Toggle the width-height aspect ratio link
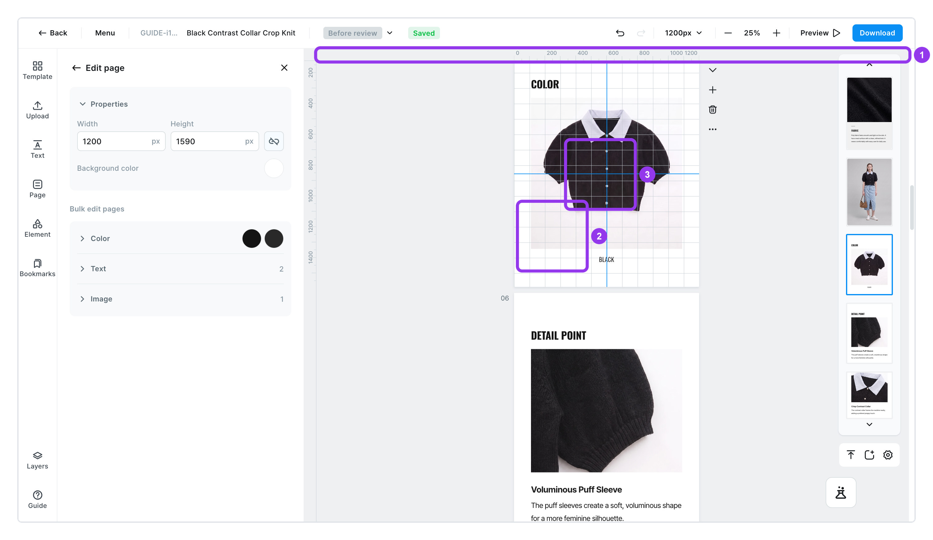The width and height of the screenshot is (933, 540). click(274, 141)
